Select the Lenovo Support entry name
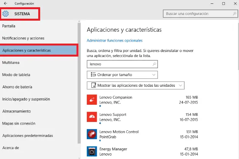This screenshot has height=159, width=239. (113, 115)
